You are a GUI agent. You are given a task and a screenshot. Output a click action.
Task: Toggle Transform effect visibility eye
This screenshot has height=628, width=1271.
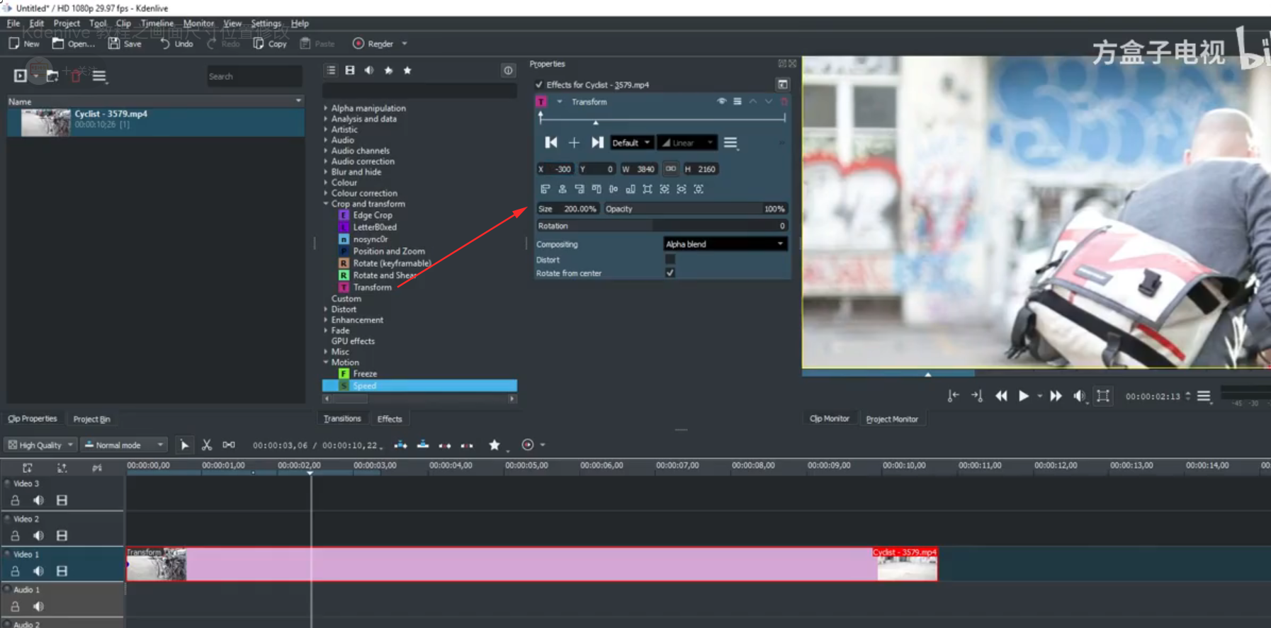(721, 102)
